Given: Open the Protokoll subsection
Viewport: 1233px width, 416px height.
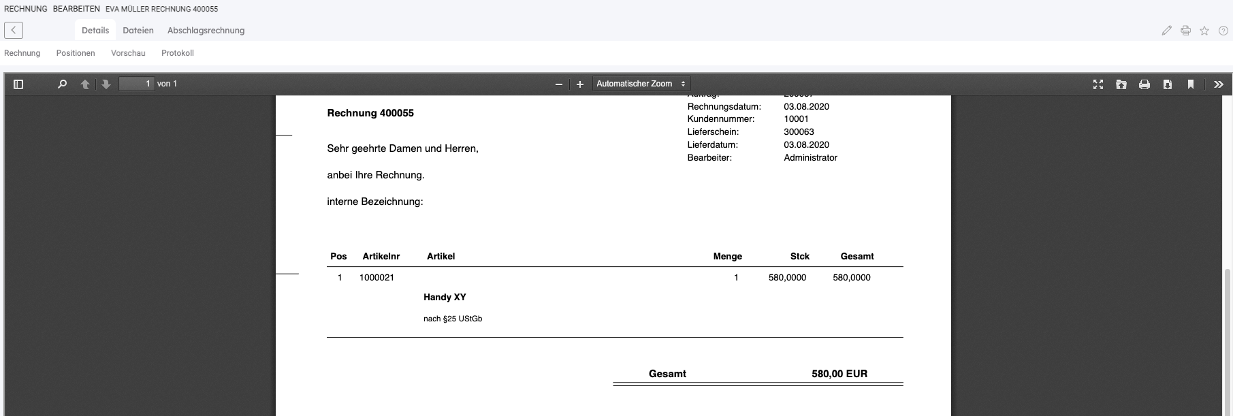Looking at the screenshot, I should 178,53.
